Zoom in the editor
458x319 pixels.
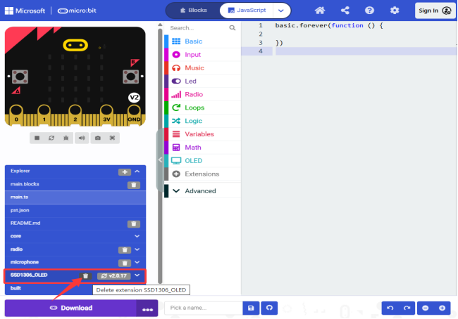[x=442, y=308]
